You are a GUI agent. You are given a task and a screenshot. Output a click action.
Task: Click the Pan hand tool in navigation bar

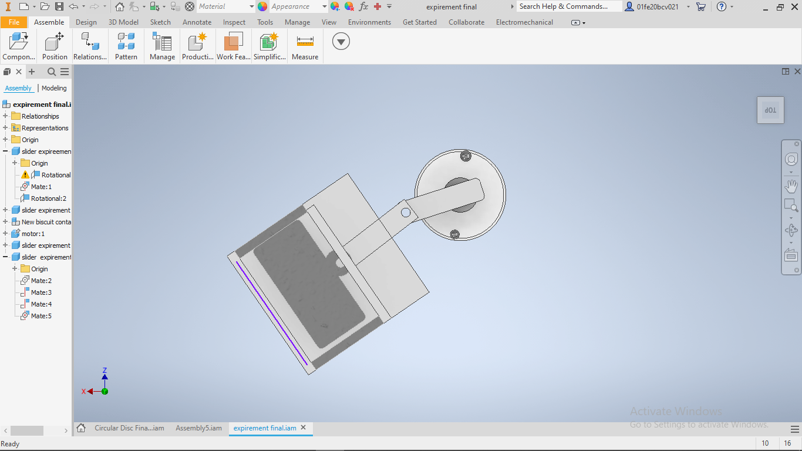[x=791, y=187]
